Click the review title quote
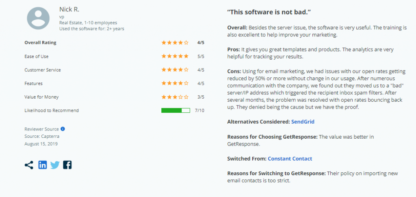Viewport: 416px width, 197px height. [x=269, y=12]
